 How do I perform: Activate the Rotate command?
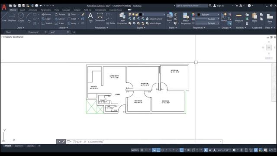pyautogui.click(x=60, y=14)
